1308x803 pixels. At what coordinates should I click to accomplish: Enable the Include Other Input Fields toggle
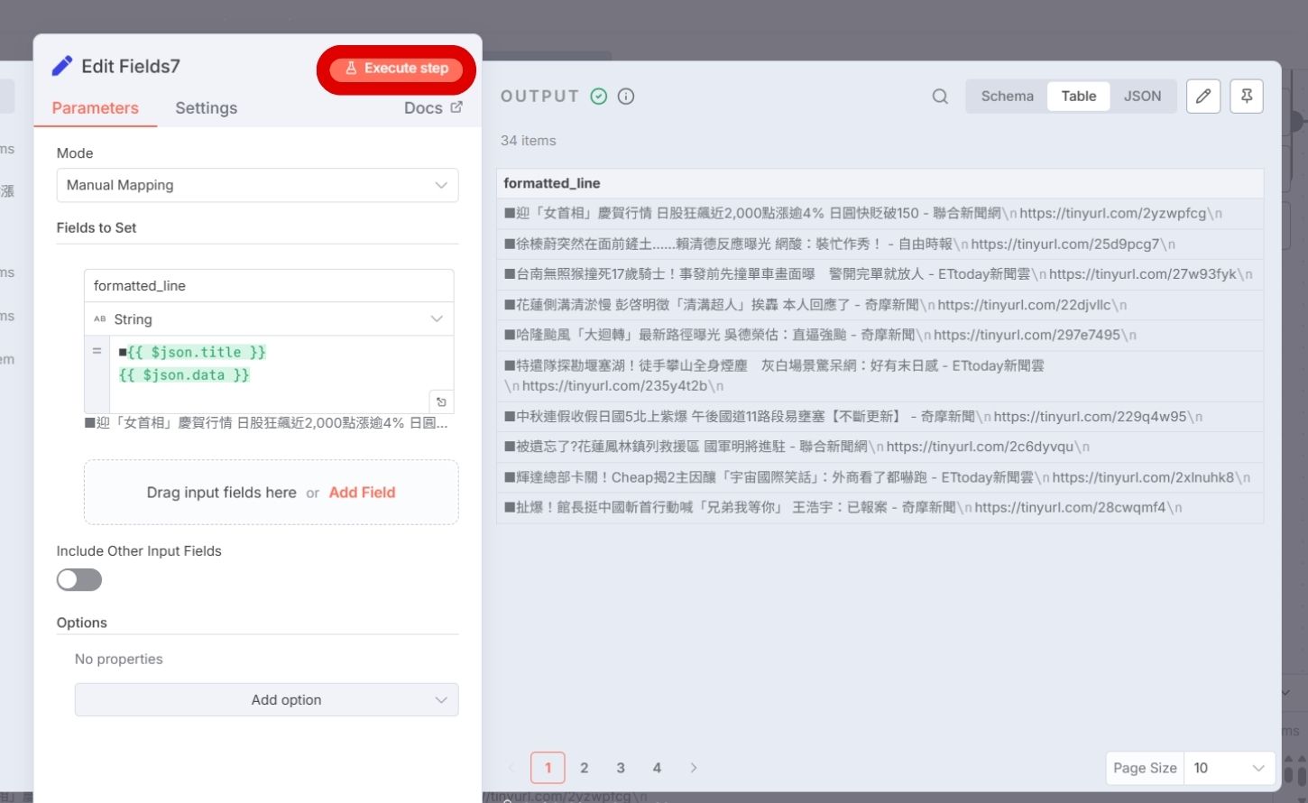coord(78,579)
